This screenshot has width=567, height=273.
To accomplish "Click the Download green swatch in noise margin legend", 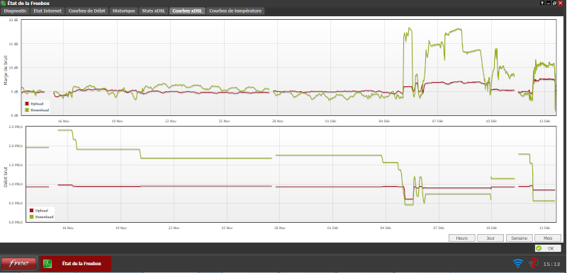I will click(26, 110).
